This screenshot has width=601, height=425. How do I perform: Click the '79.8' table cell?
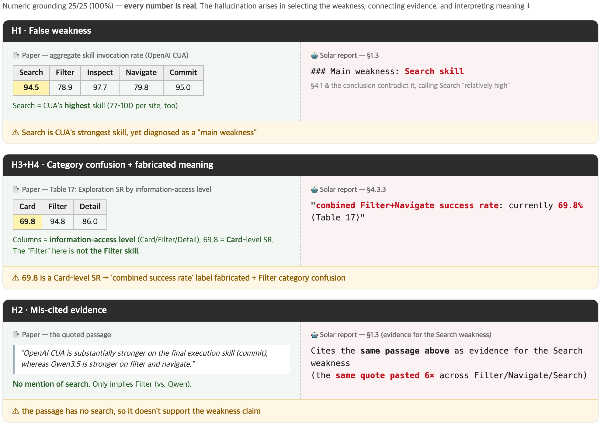141,88
